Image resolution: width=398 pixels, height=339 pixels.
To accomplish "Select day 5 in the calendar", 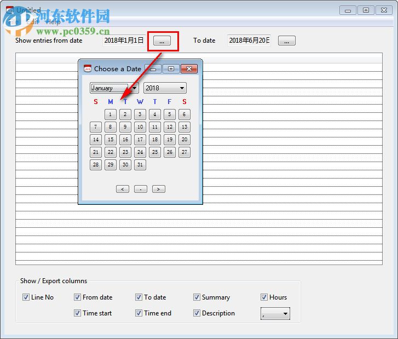I will coord(170,114).
